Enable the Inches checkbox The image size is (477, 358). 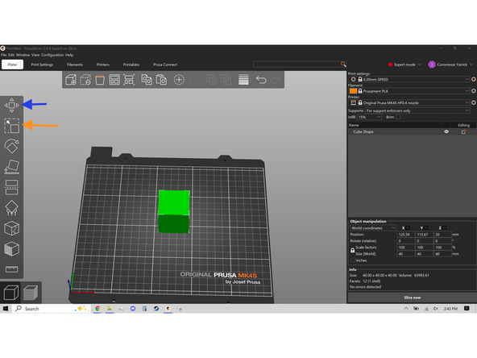(x=353, y=260)
